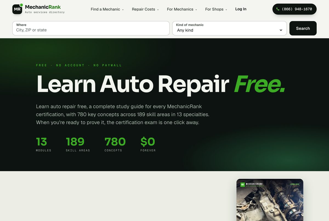This screenshot has height=221, width=329.
Task: Click the 13 MODULES stat
Action: tap(44, 144)
